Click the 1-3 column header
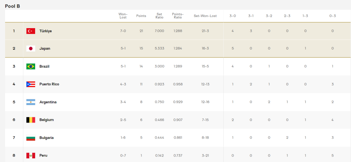This screenshot has width=351, height=162. (x=305, y=16)
